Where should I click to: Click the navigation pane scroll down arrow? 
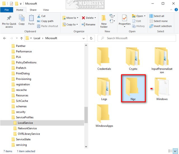pos(86,146)
